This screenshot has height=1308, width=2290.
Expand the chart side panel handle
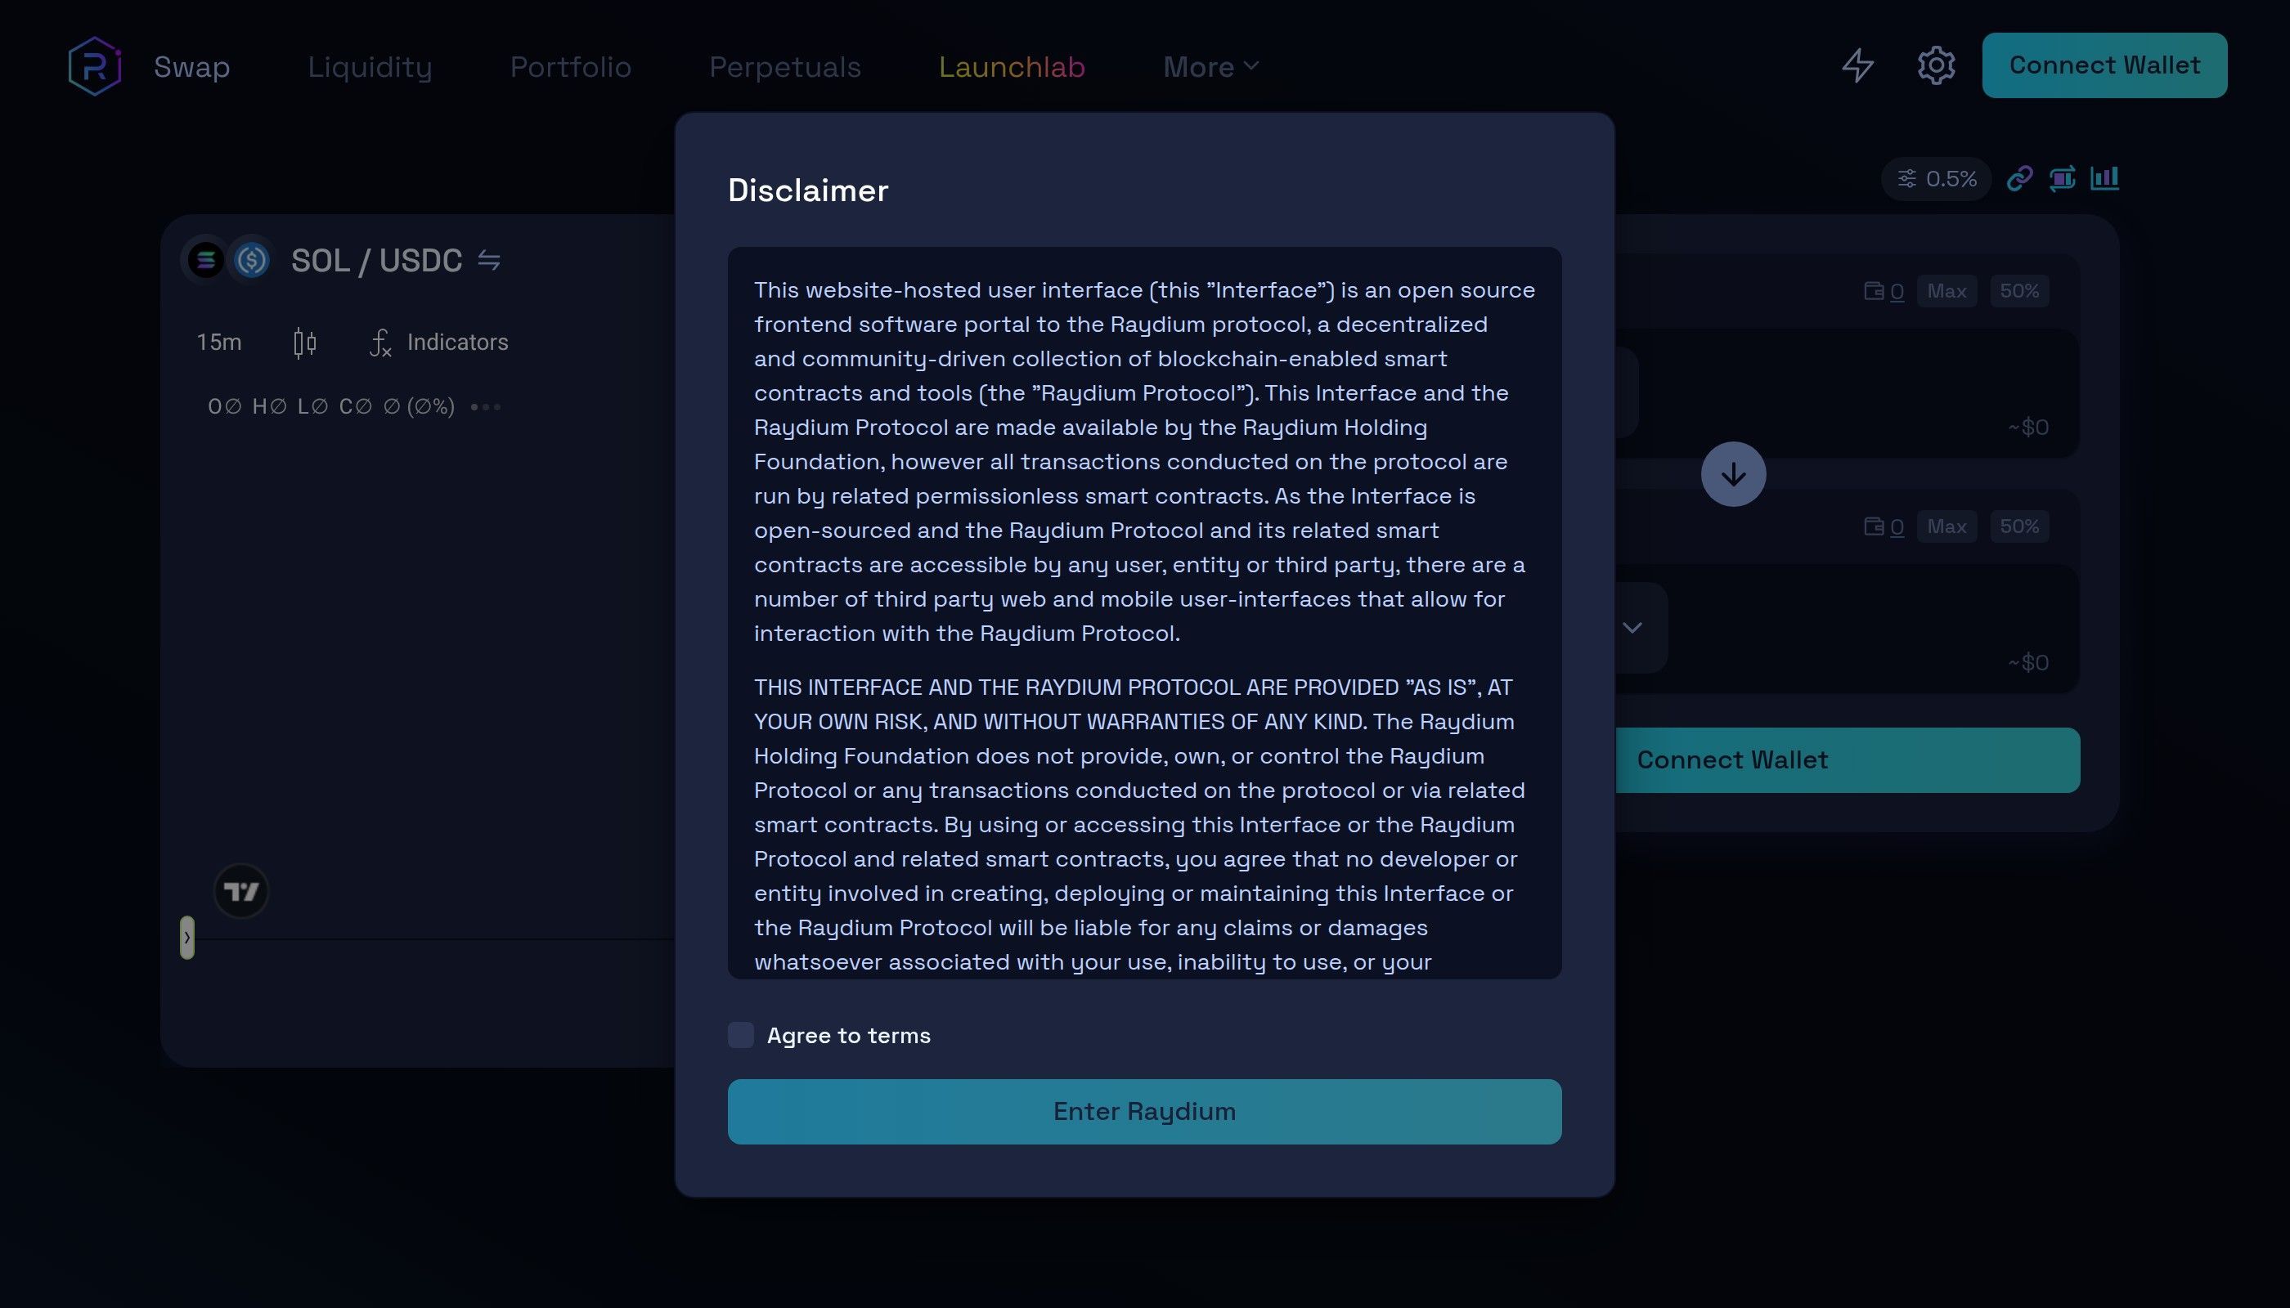click(x=187, y=938)
